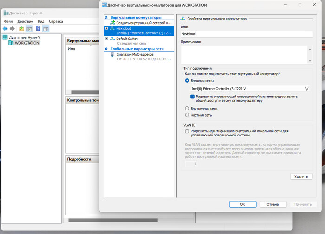Click the bottom horizontal scrollbar in Hyper-V Manager
This screenshot has height=234, width=325.
tap(113, 220)
